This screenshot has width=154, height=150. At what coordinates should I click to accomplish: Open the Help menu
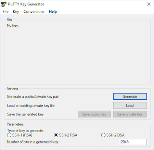tap(53, 12)
